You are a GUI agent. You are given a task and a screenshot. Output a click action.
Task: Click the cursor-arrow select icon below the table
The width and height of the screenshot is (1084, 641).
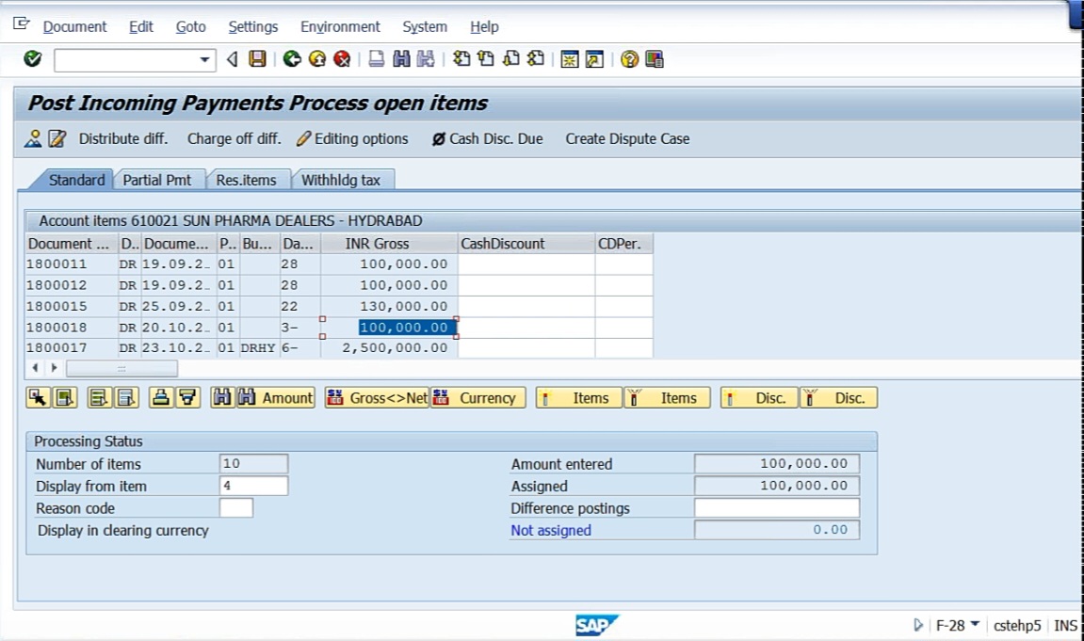click(x=38, y=398)
